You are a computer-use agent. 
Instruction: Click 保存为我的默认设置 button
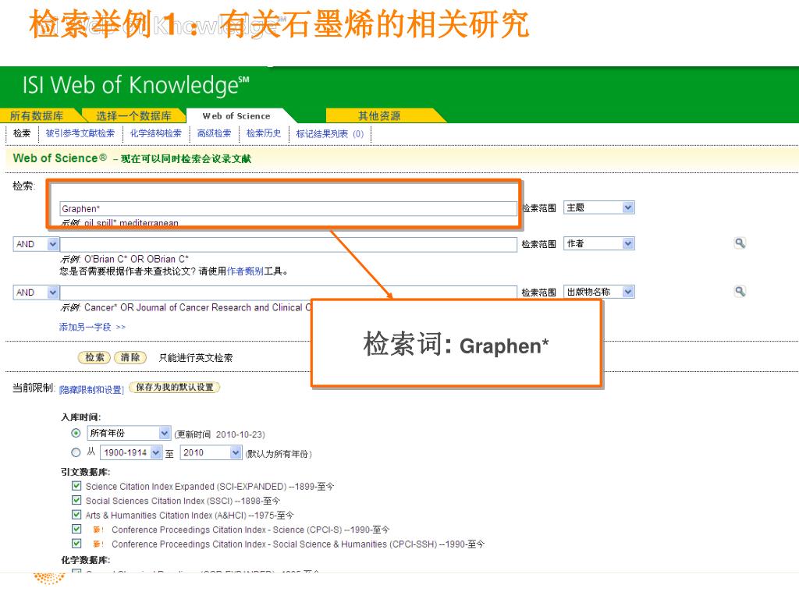[x=175, y=387]
